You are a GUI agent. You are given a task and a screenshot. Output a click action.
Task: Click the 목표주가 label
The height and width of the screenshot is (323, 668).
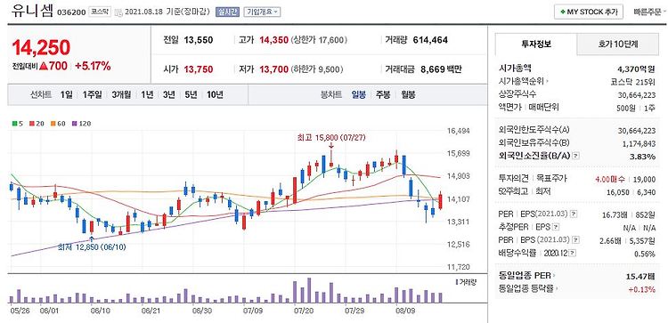550,178
